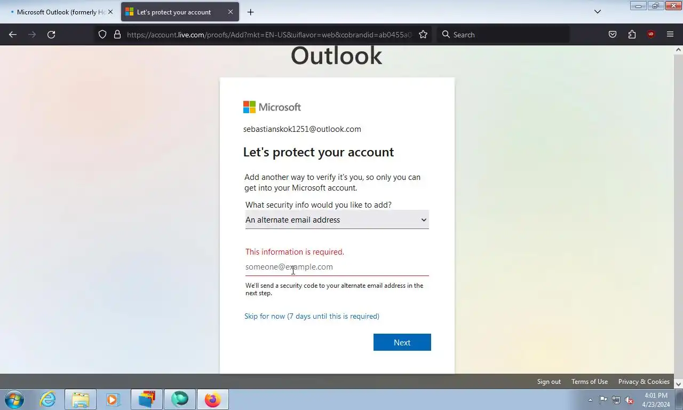Restore down the Firefox window
The width and height of the screenshot is (683, 410).
[x=655, y=5]
